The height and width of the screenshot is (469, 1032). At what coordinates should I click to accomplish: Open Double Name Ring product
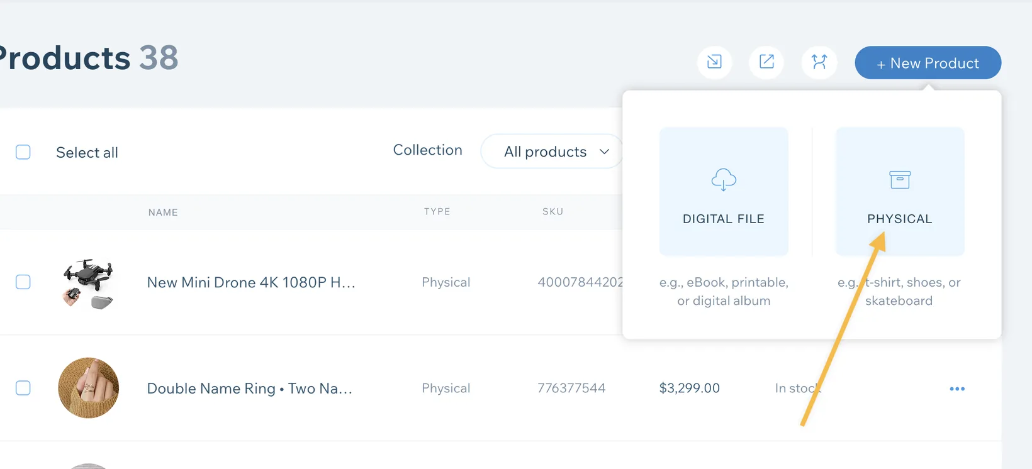(249, 389)
